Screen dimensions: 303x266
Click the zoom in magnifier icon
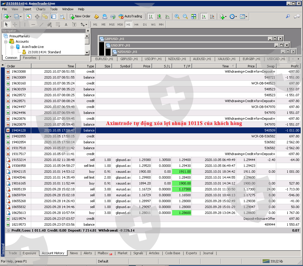177,16
